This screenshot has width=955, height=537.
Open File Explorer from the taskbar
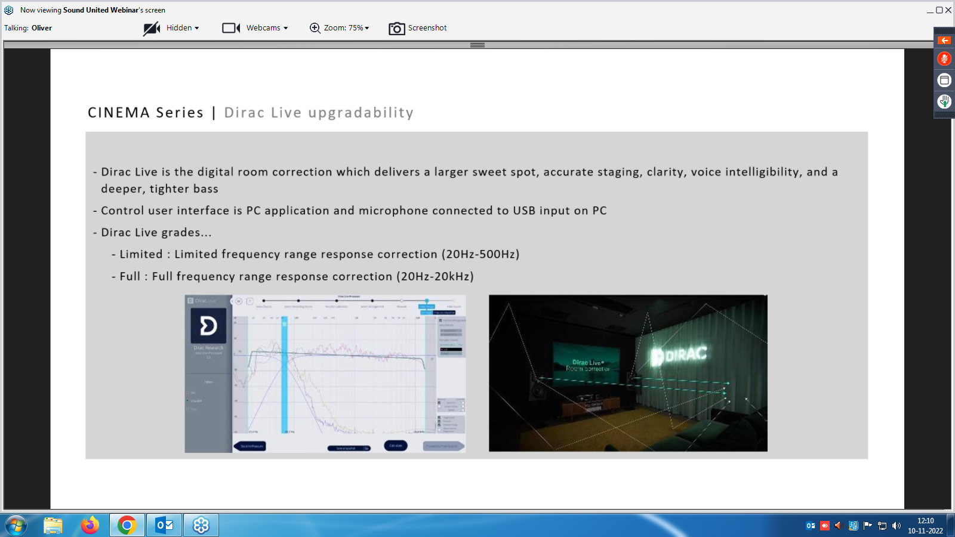pyautogui.click(x=53, y=526)
